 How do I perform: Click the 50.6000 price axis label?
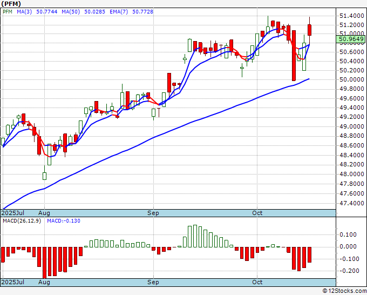click(x=351, y=52)
